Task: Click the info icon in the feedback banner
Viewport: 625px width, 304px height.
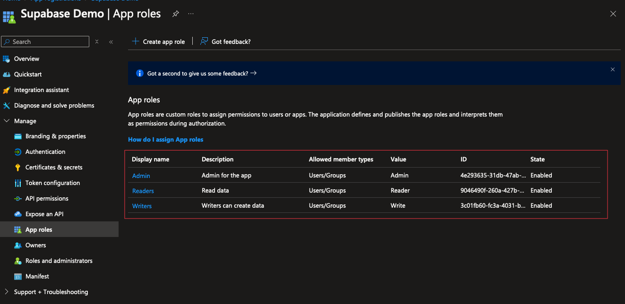Action: [x=140, y=74]
